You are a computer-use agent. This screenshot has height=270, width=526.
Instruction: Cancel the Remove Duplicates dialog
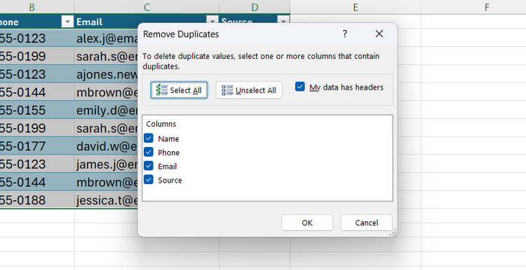point(366,222)
